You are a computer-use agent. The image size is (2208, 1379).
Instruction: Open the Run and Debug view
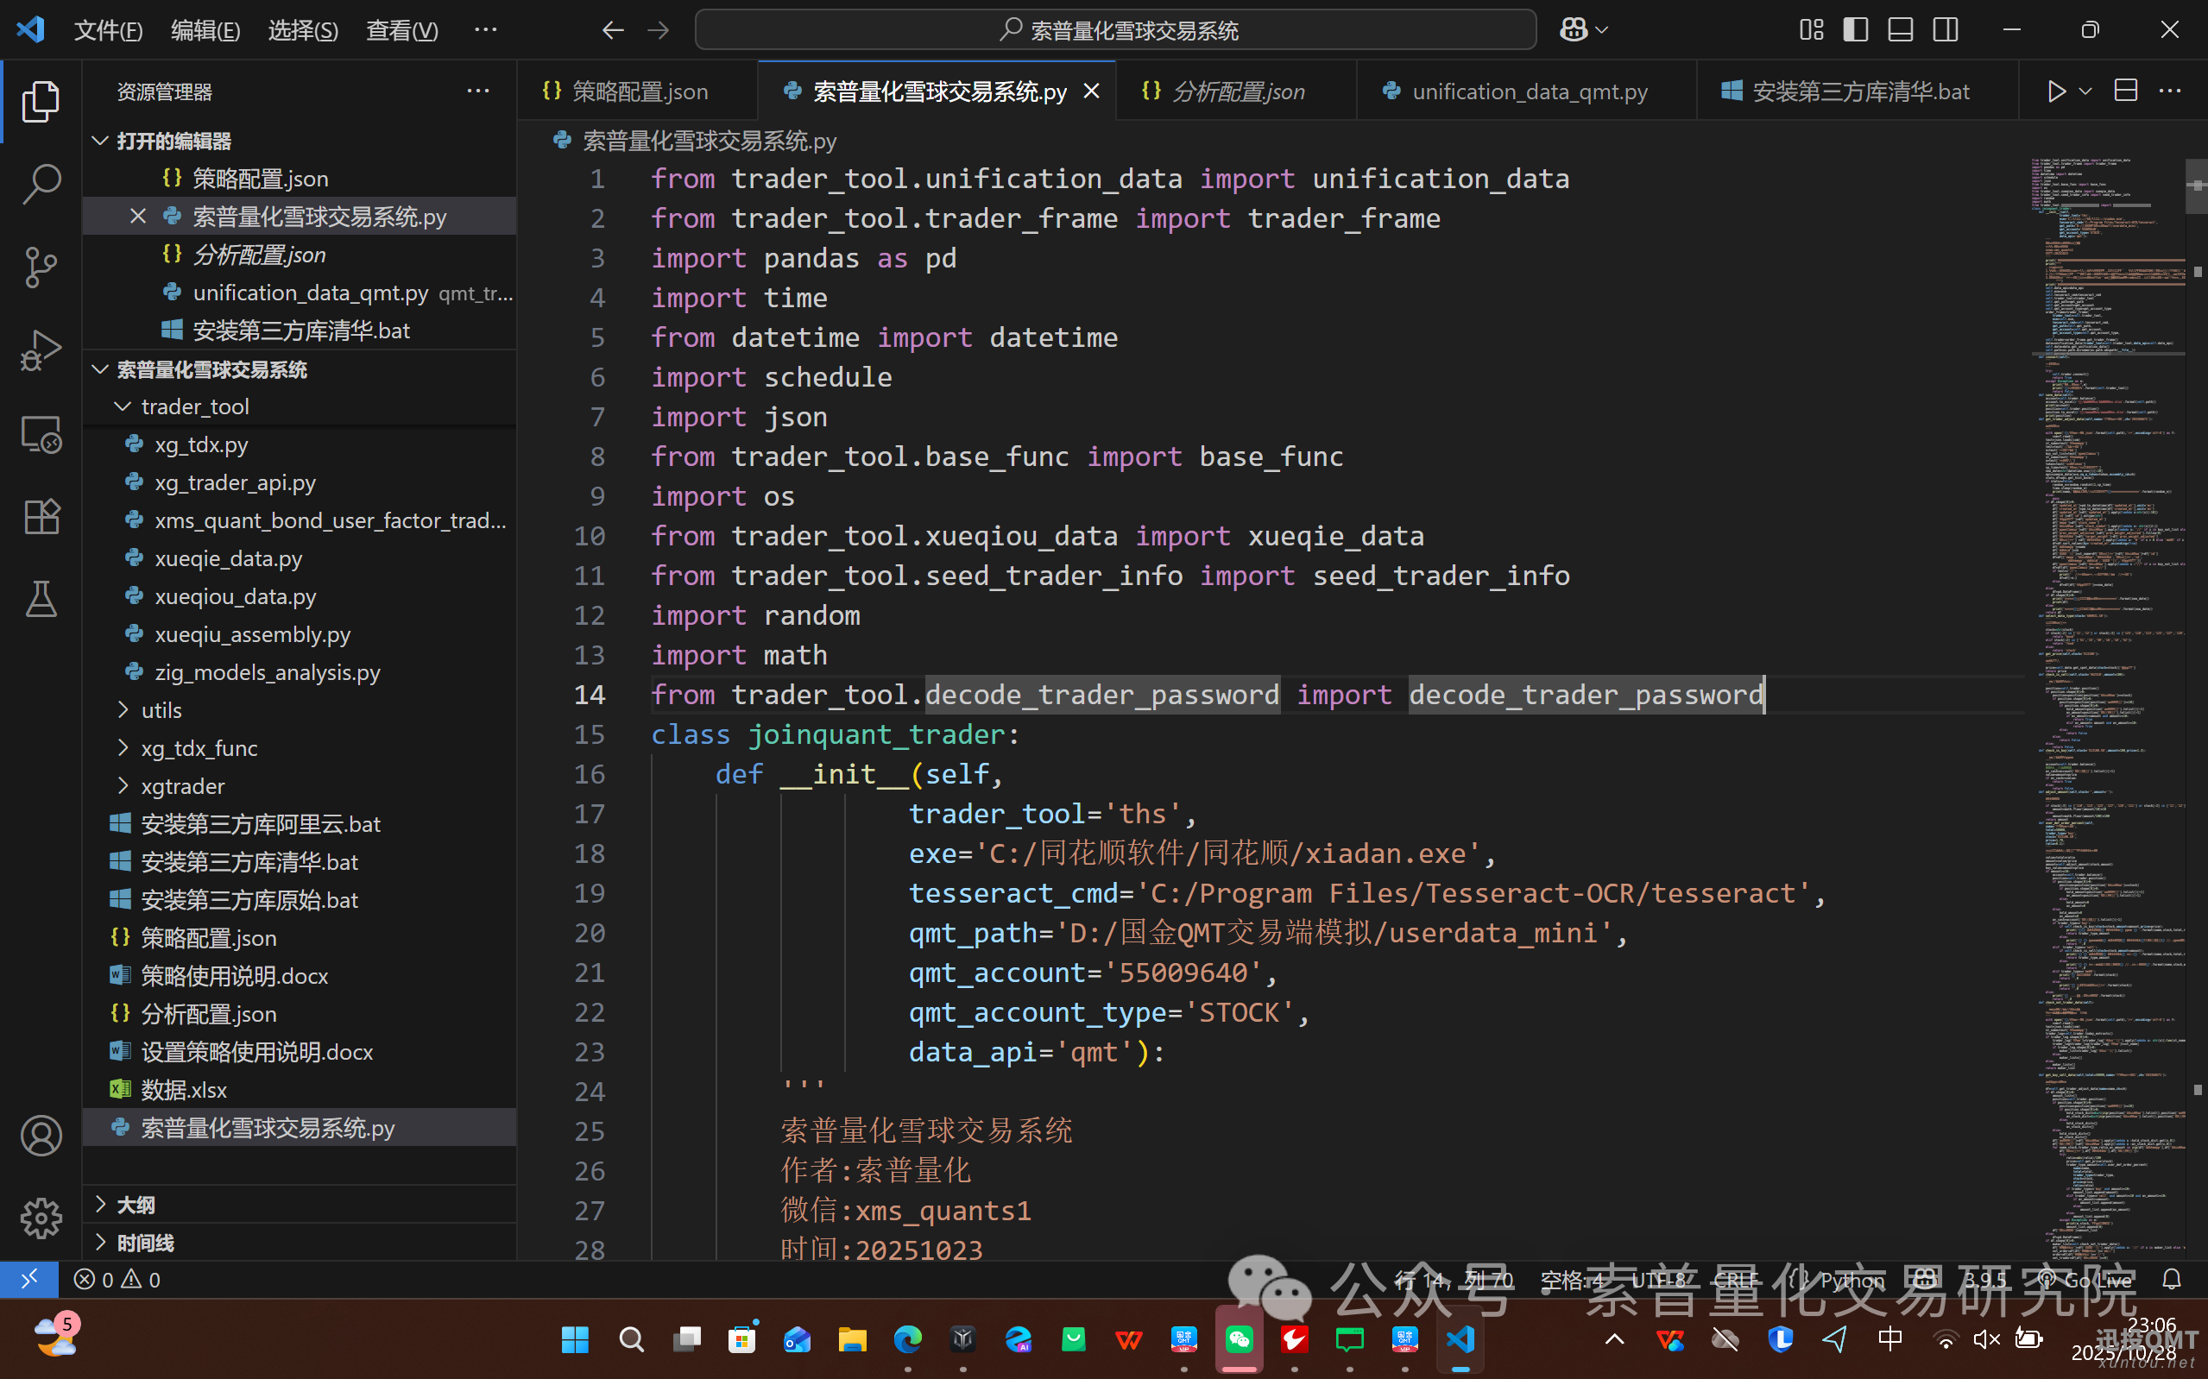point(41,350)
